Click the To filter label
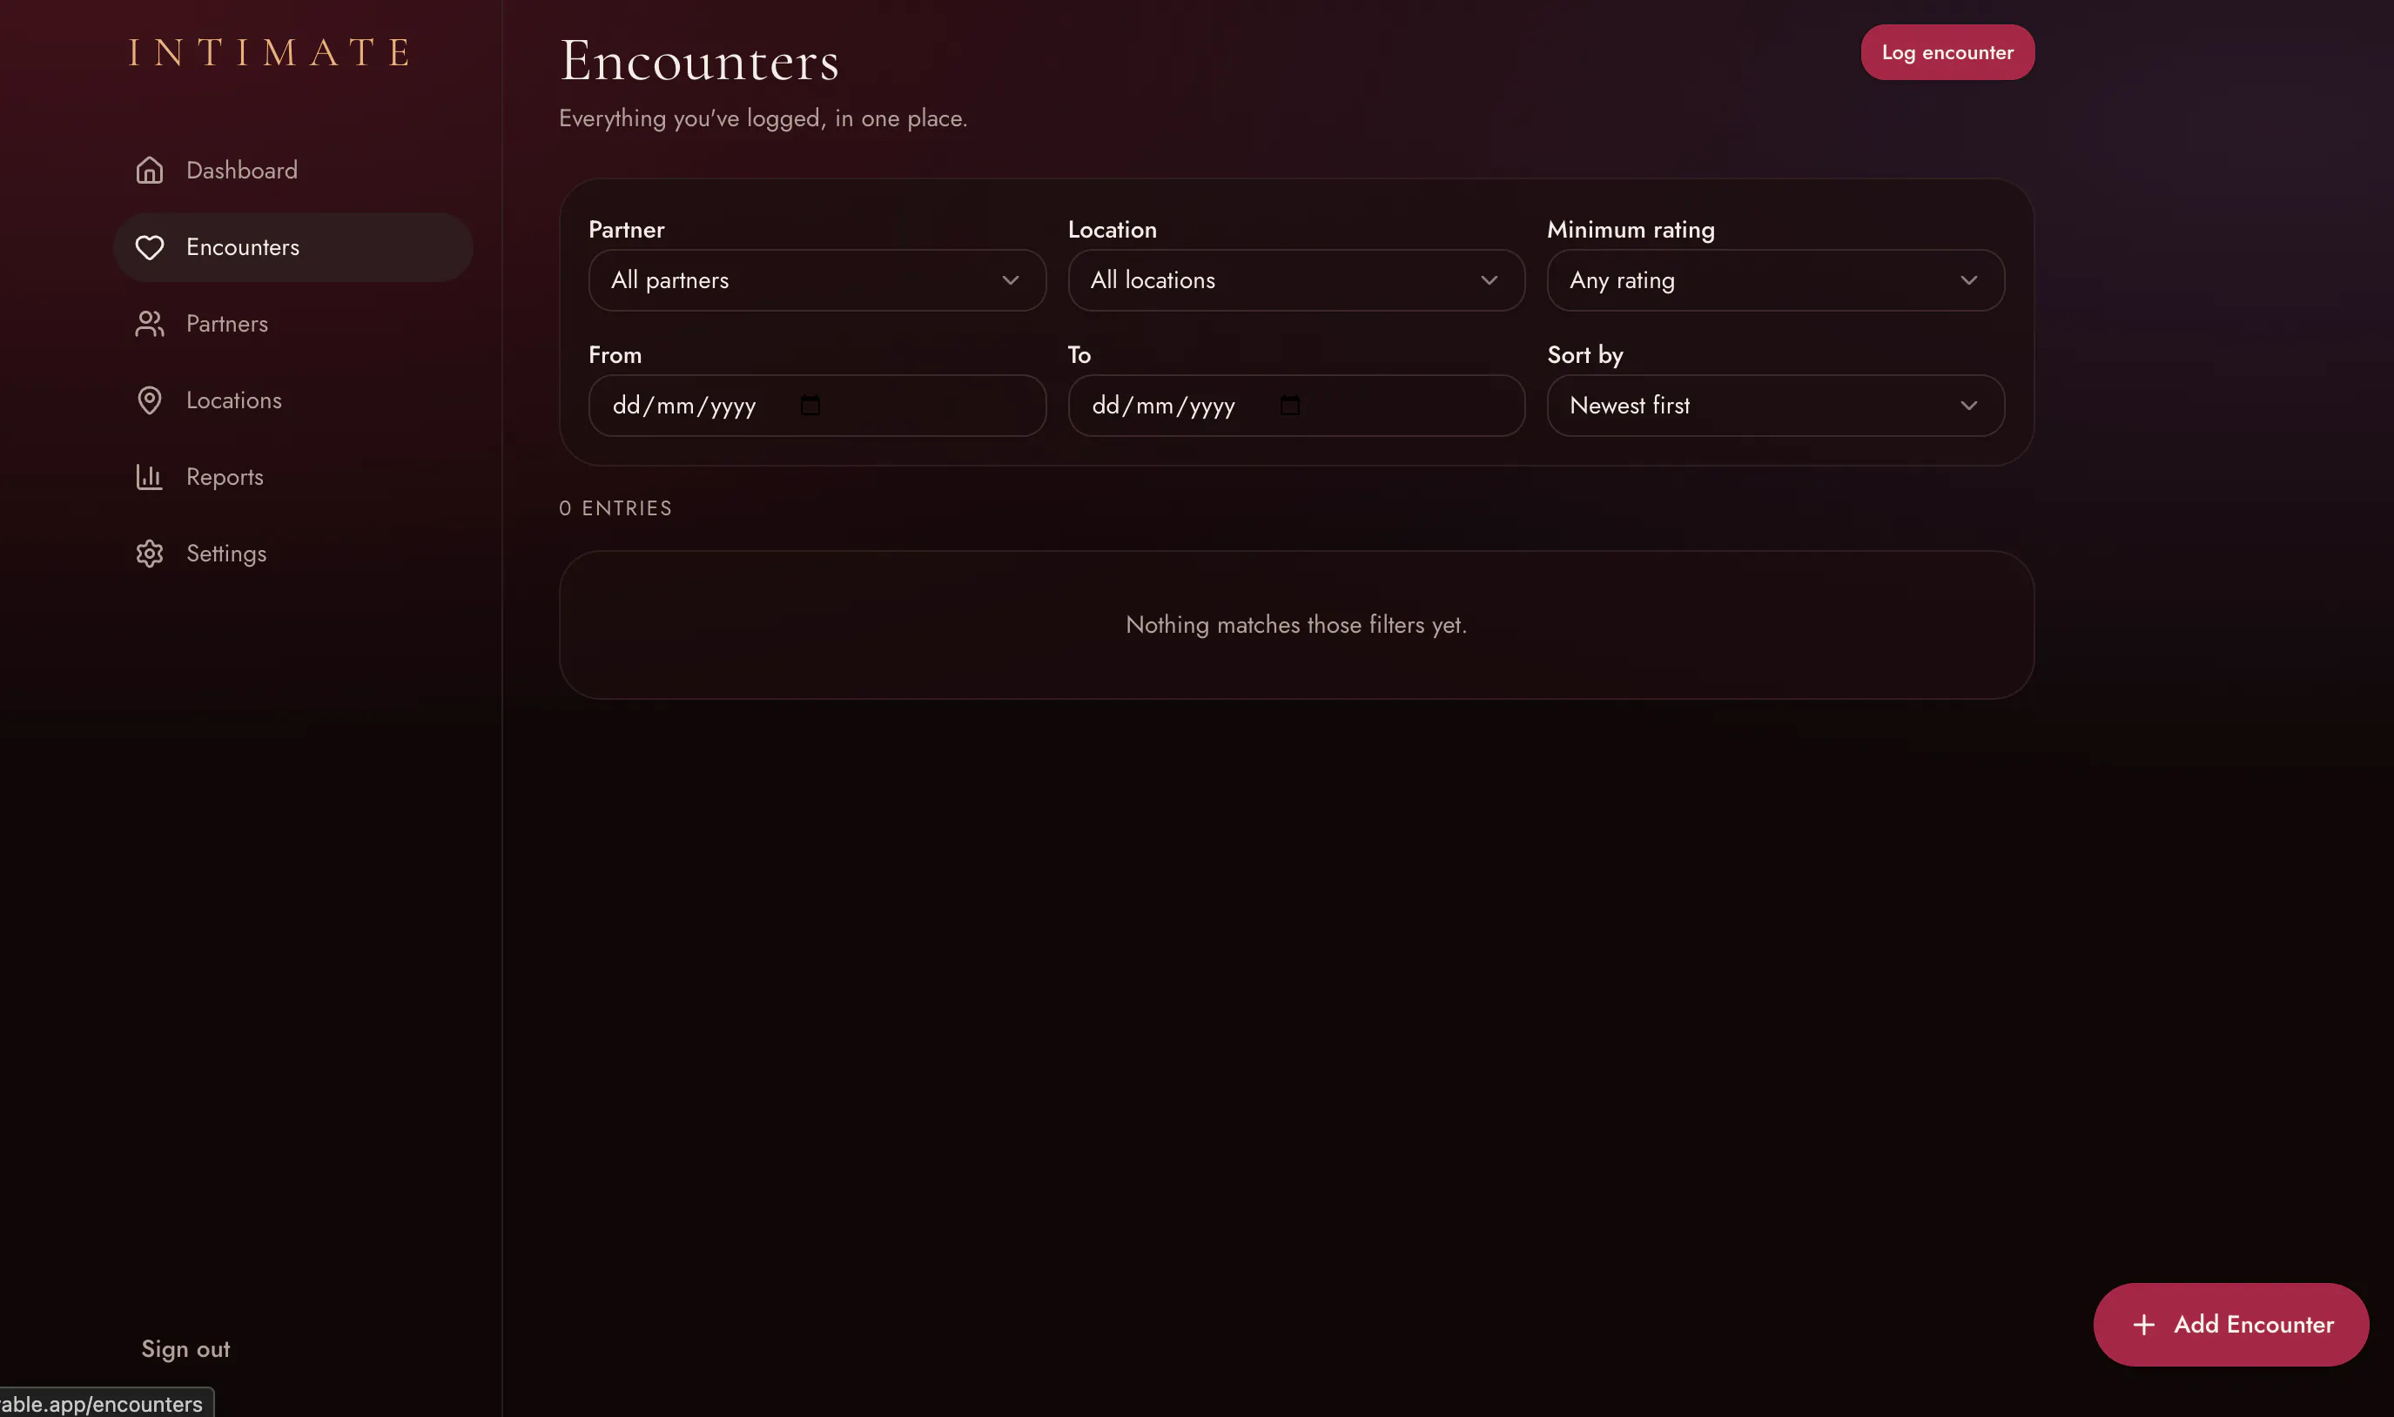 [1078, 355]
